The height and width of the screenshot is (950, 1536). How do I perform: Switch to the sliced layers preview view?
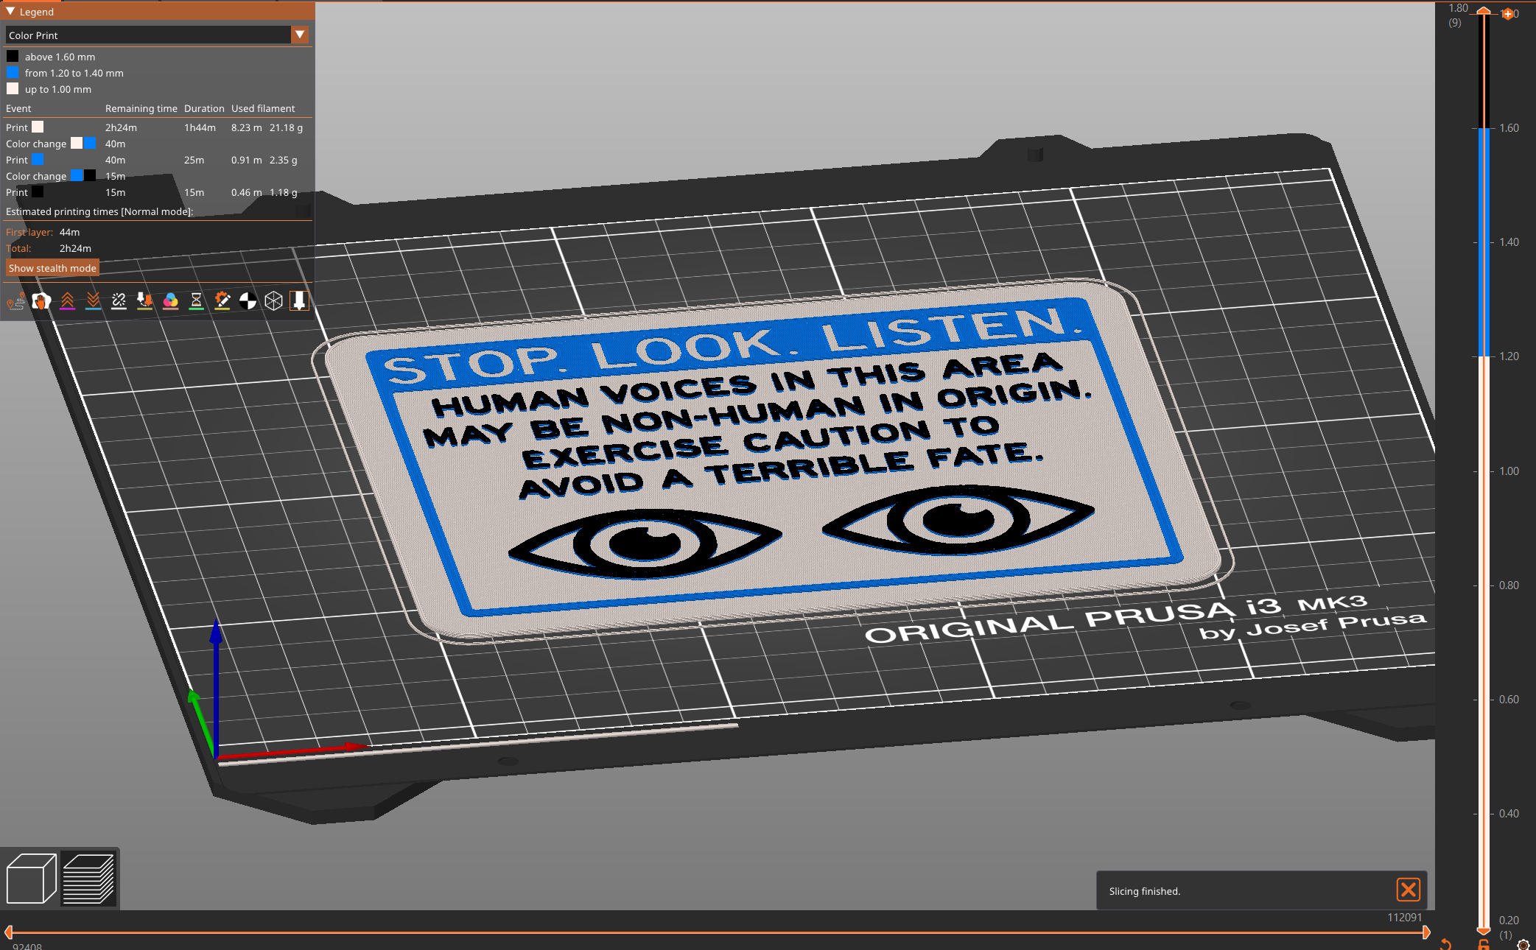pos(90,878)
